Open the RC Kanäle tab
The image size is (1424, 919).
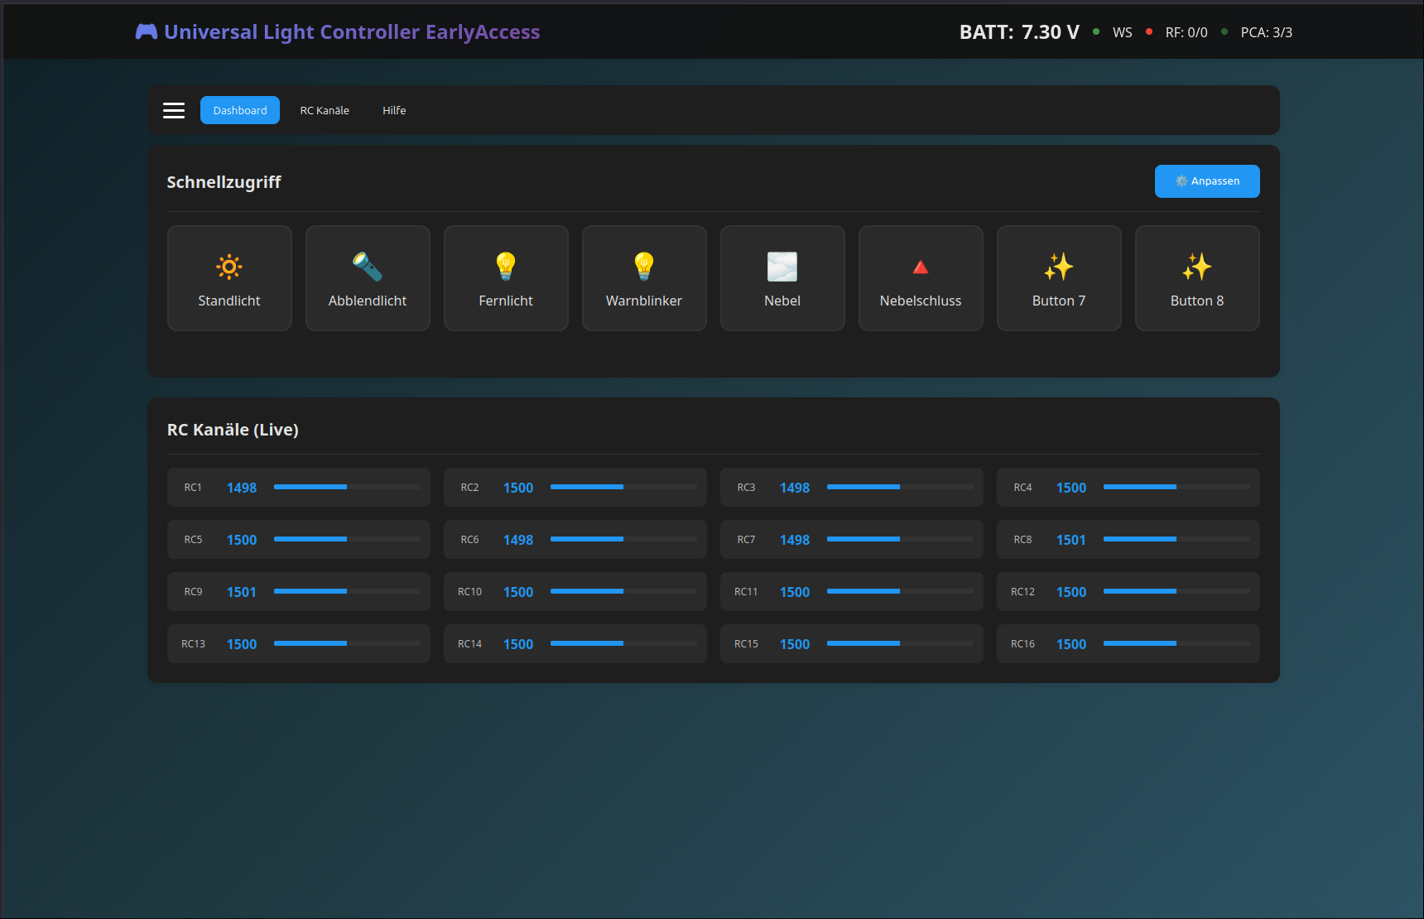(325, 110)
